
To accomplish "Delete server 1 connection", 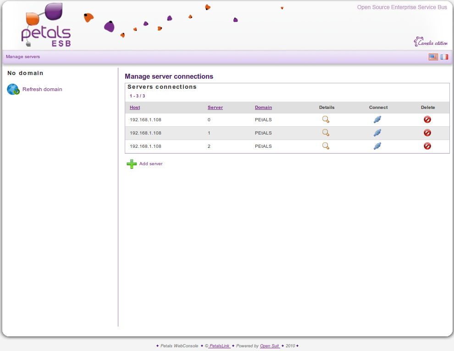I will [427, 133].
